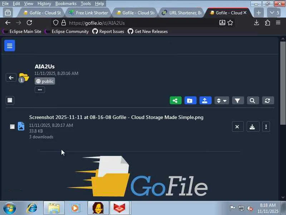Open Eclipse Main Site bookmark

coord(22,32)
